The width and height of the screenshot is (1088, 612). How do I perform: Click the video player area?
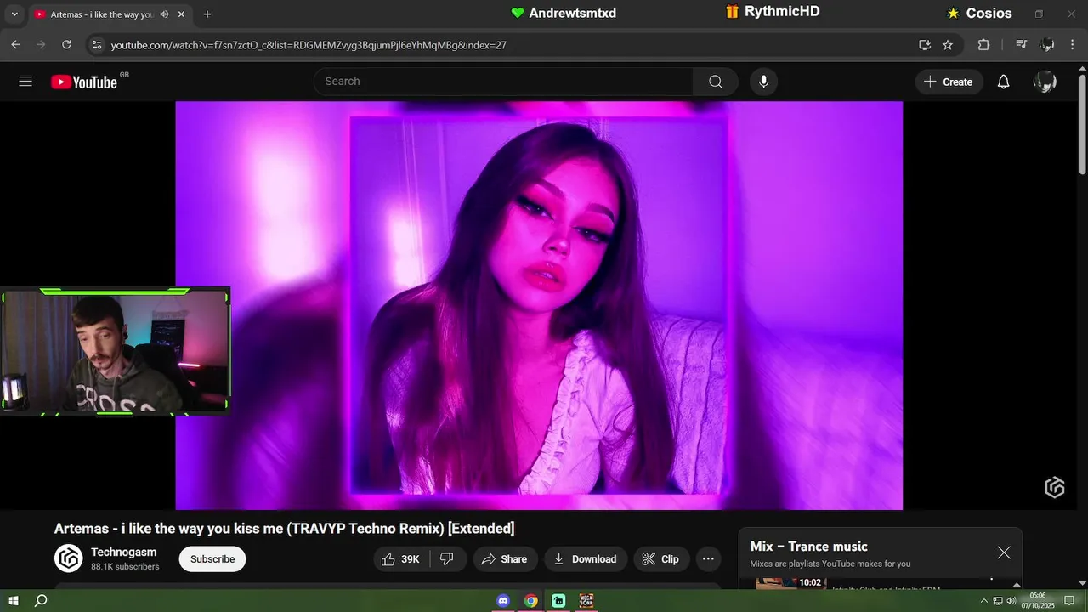click(539, 306)
